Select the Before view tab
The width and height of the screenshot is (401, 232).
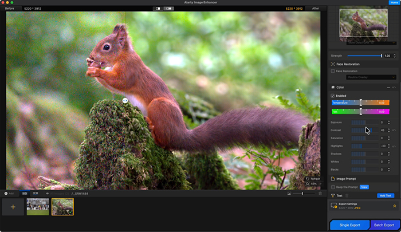[10, 9]
